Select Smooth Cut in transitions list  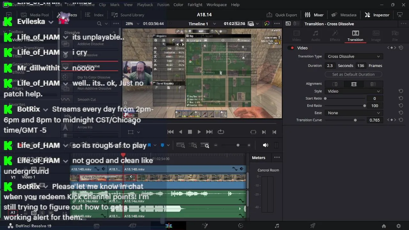point(87,99)
